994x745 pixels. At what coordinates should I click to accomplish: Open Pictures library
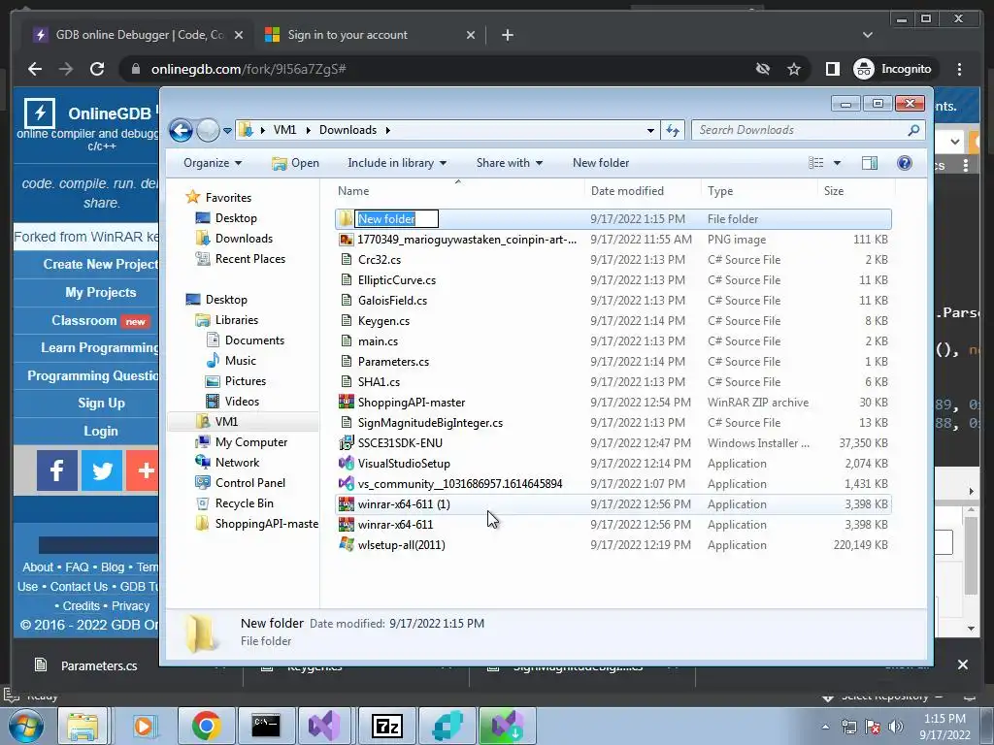pyautogui.click(x=236, y=380)
